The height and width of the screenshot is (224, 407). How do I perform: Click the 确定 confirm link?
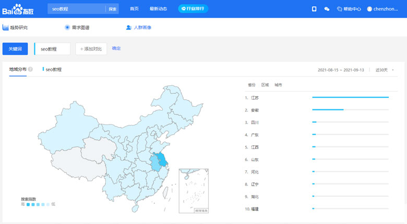(116, 48)
